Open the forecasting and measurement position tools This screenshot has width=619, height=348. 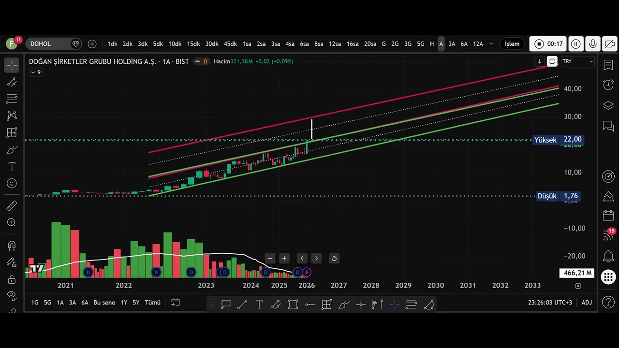tap(12, 132)
